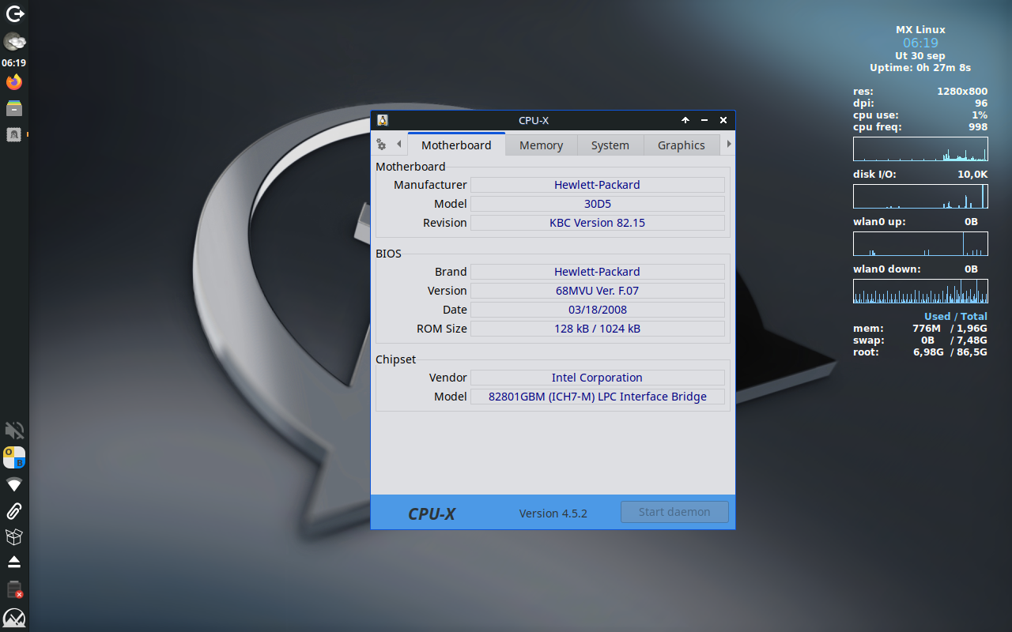Open the weather applet icon
Screen dimensions: 1012x632
(x=14, y=42)
